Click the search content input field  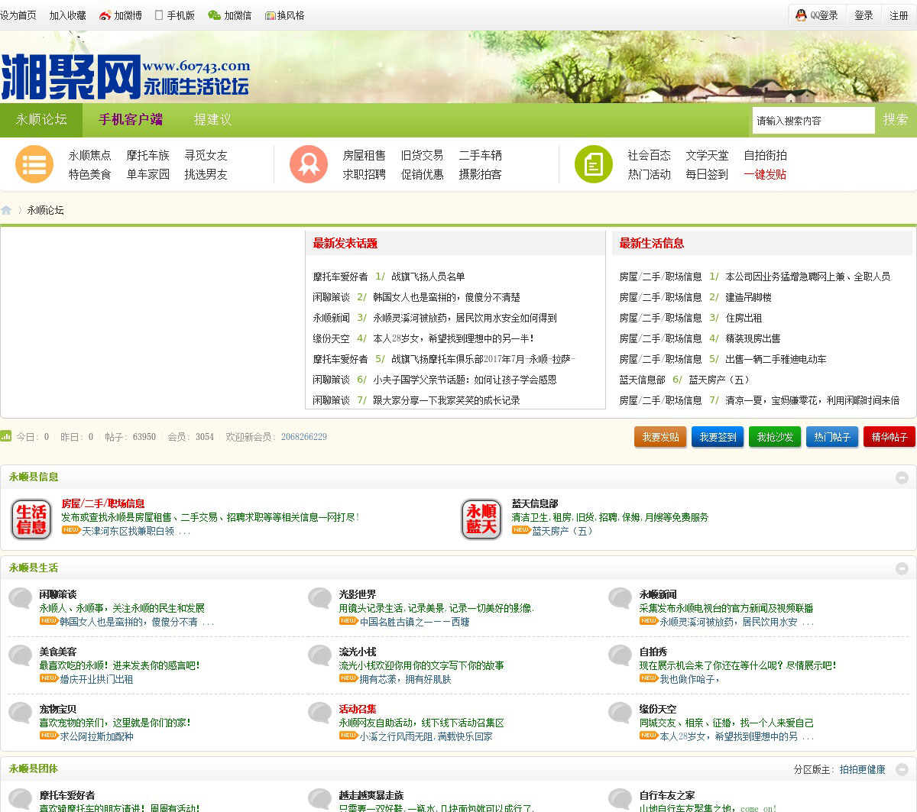click(812, 121)
